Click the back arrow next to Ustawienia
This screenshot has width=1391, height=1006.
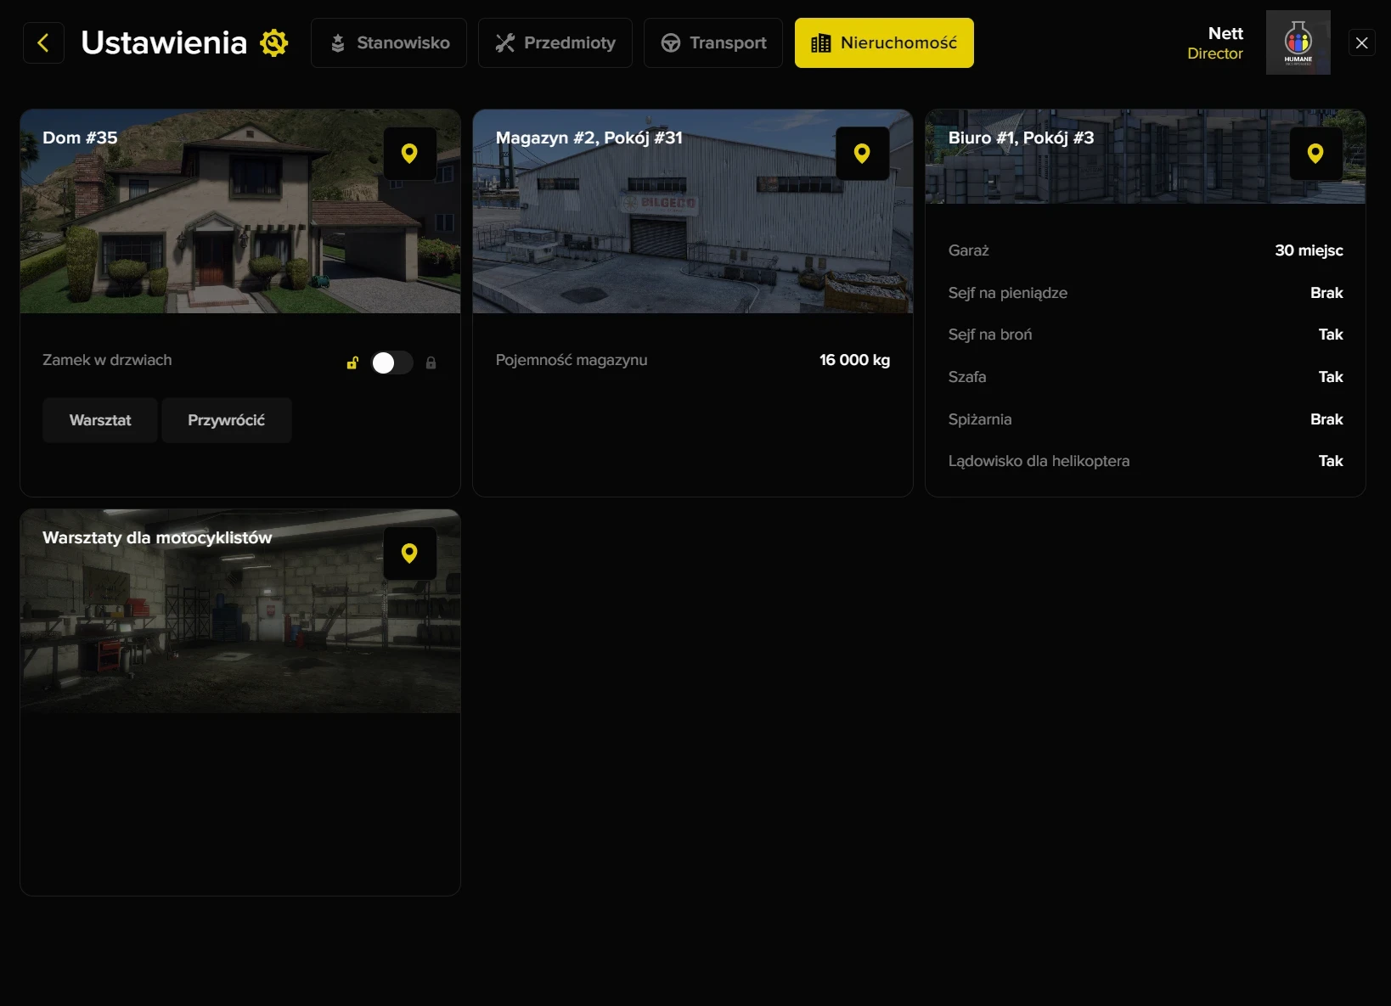[43, 42]
